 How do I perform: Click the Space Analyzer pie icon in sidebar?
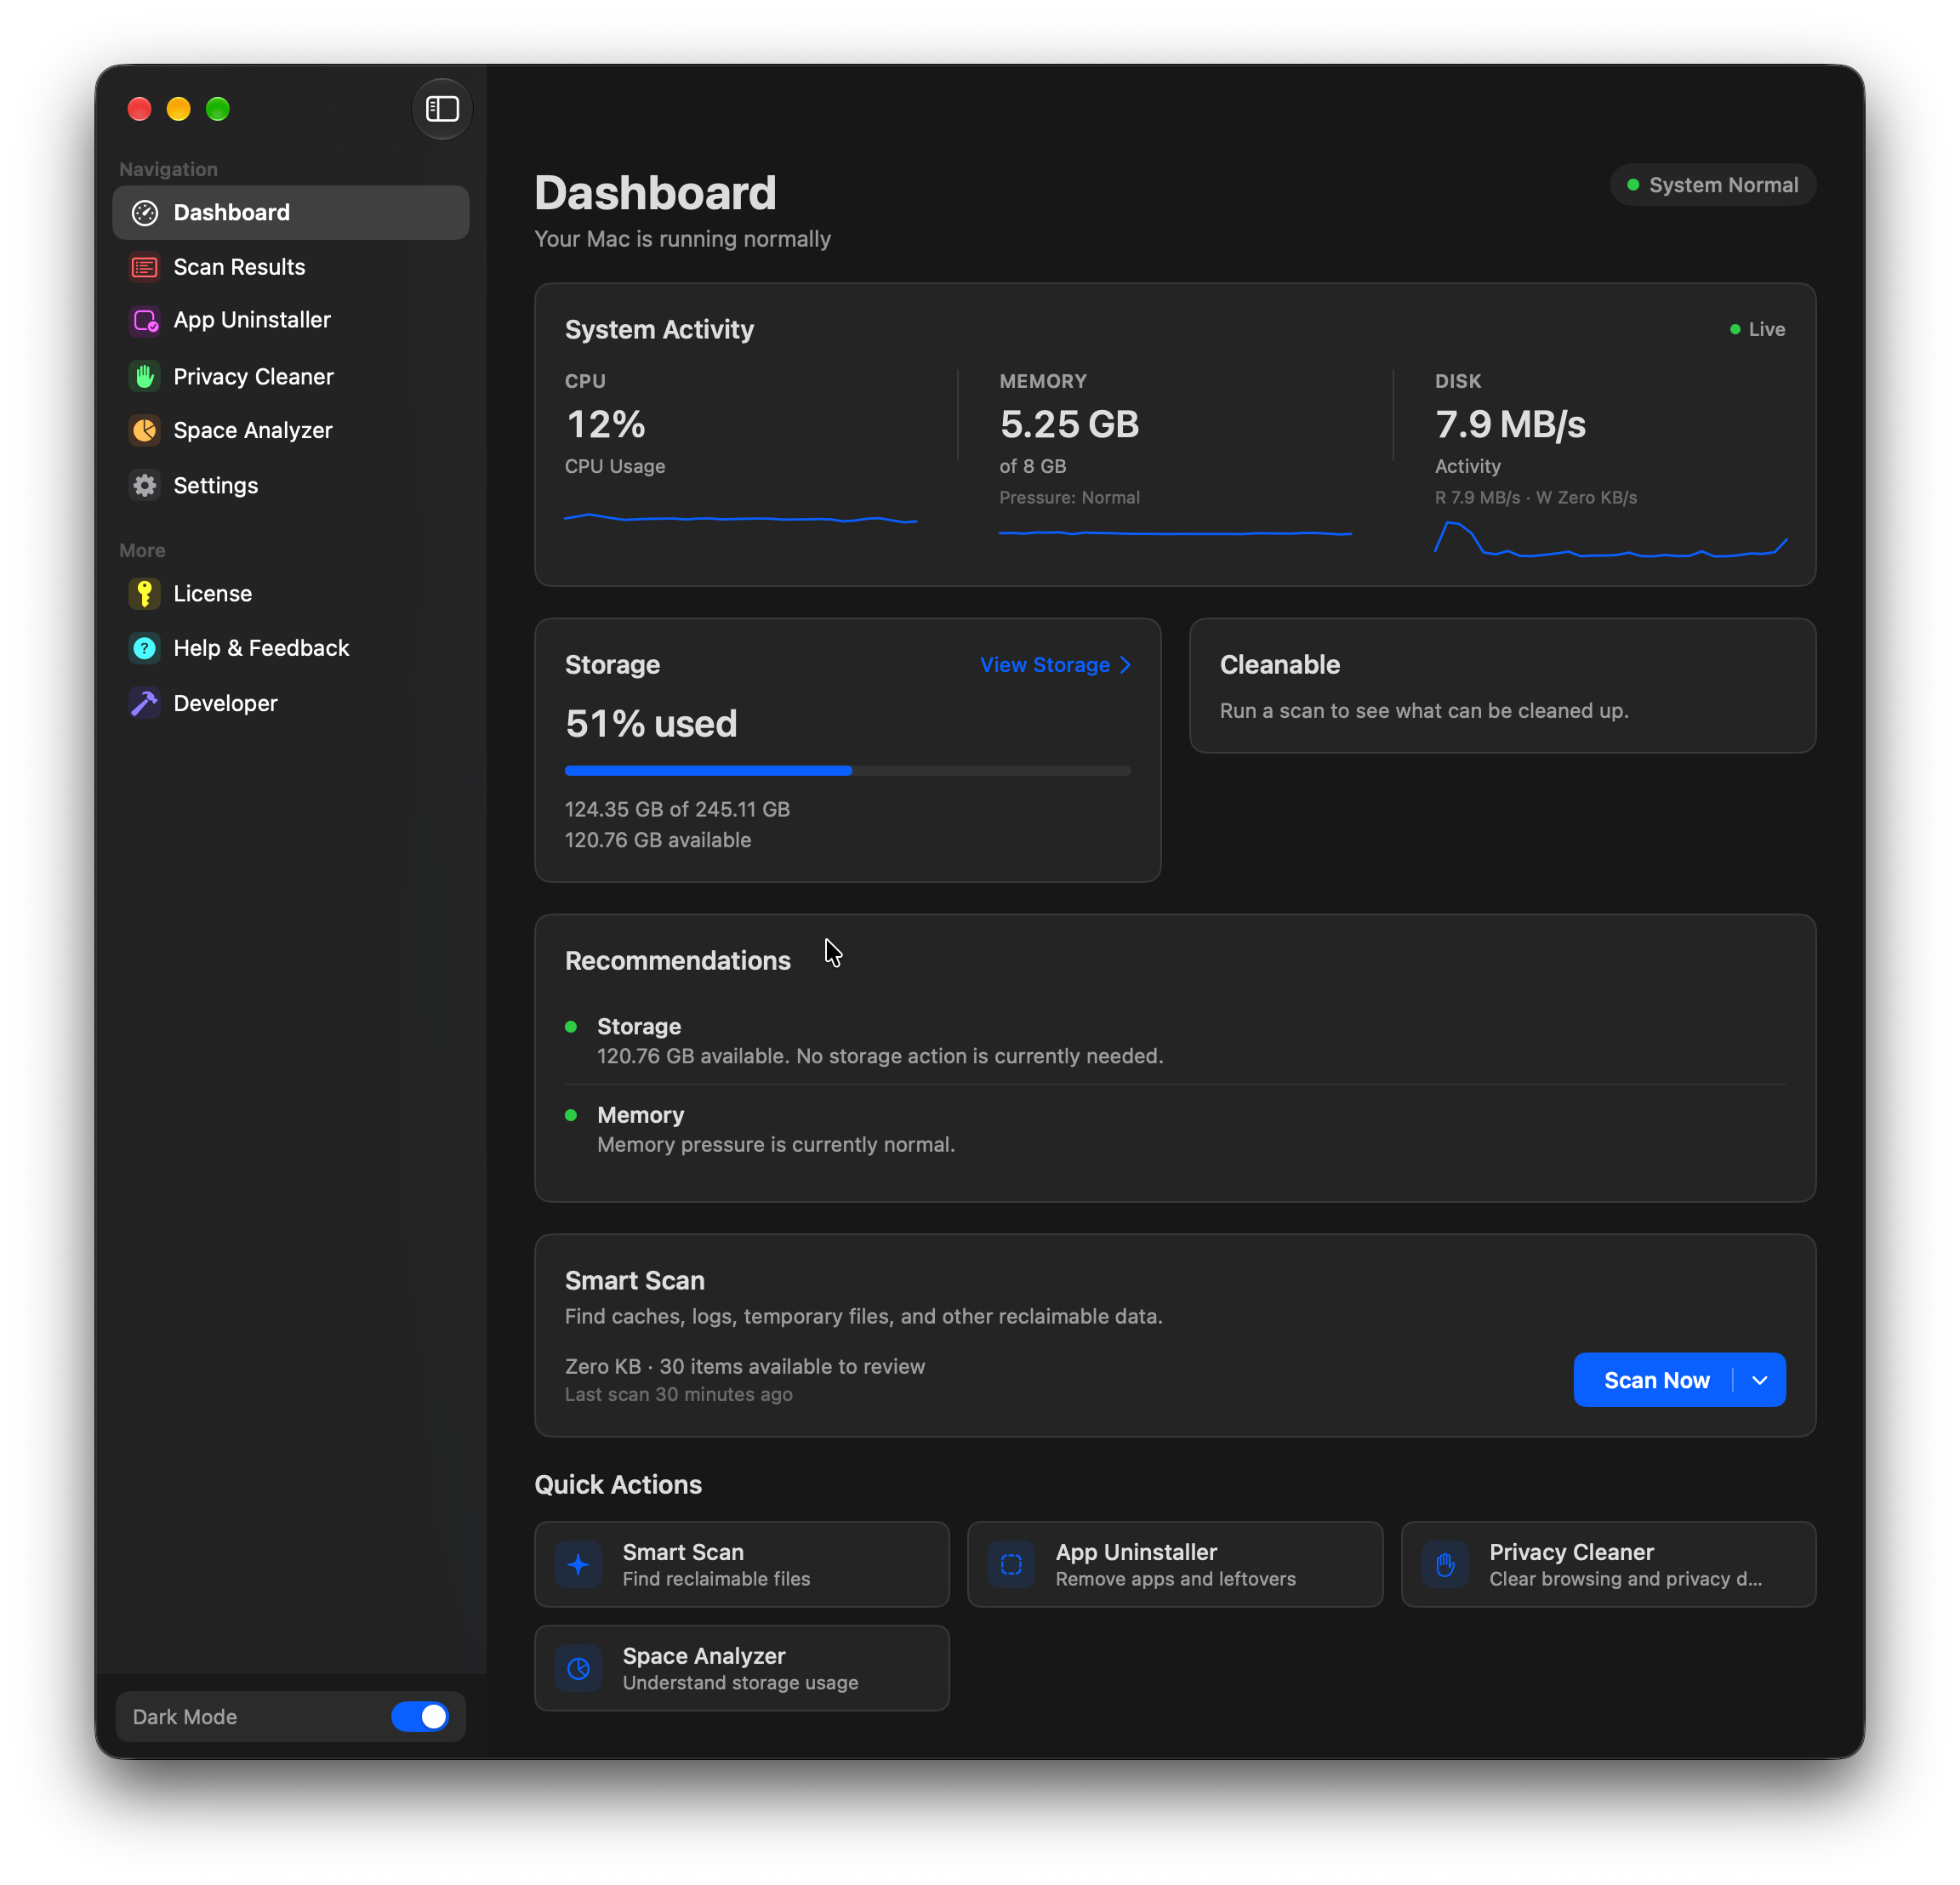145,430
